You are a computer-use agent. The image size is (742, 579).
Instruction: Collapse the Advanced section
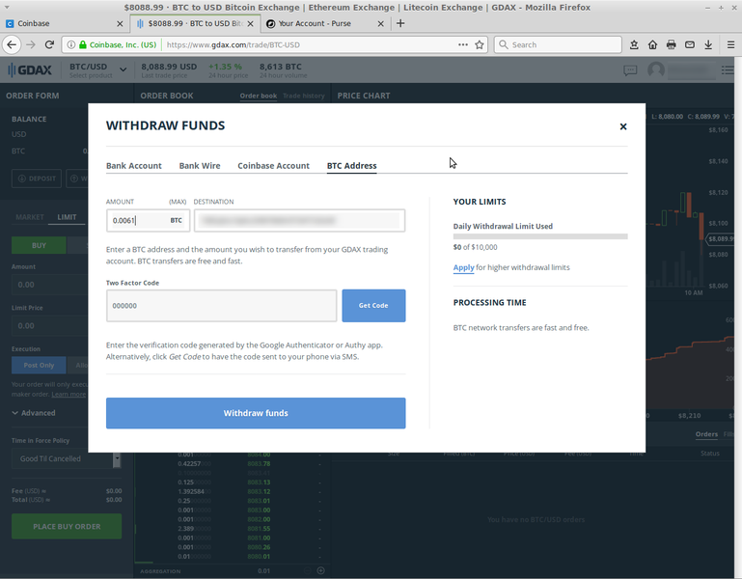(33, 413)
